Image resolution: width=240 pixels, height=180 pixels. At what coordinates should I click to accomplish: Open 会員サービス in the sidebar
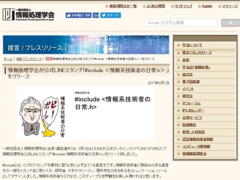click(192, 118)
